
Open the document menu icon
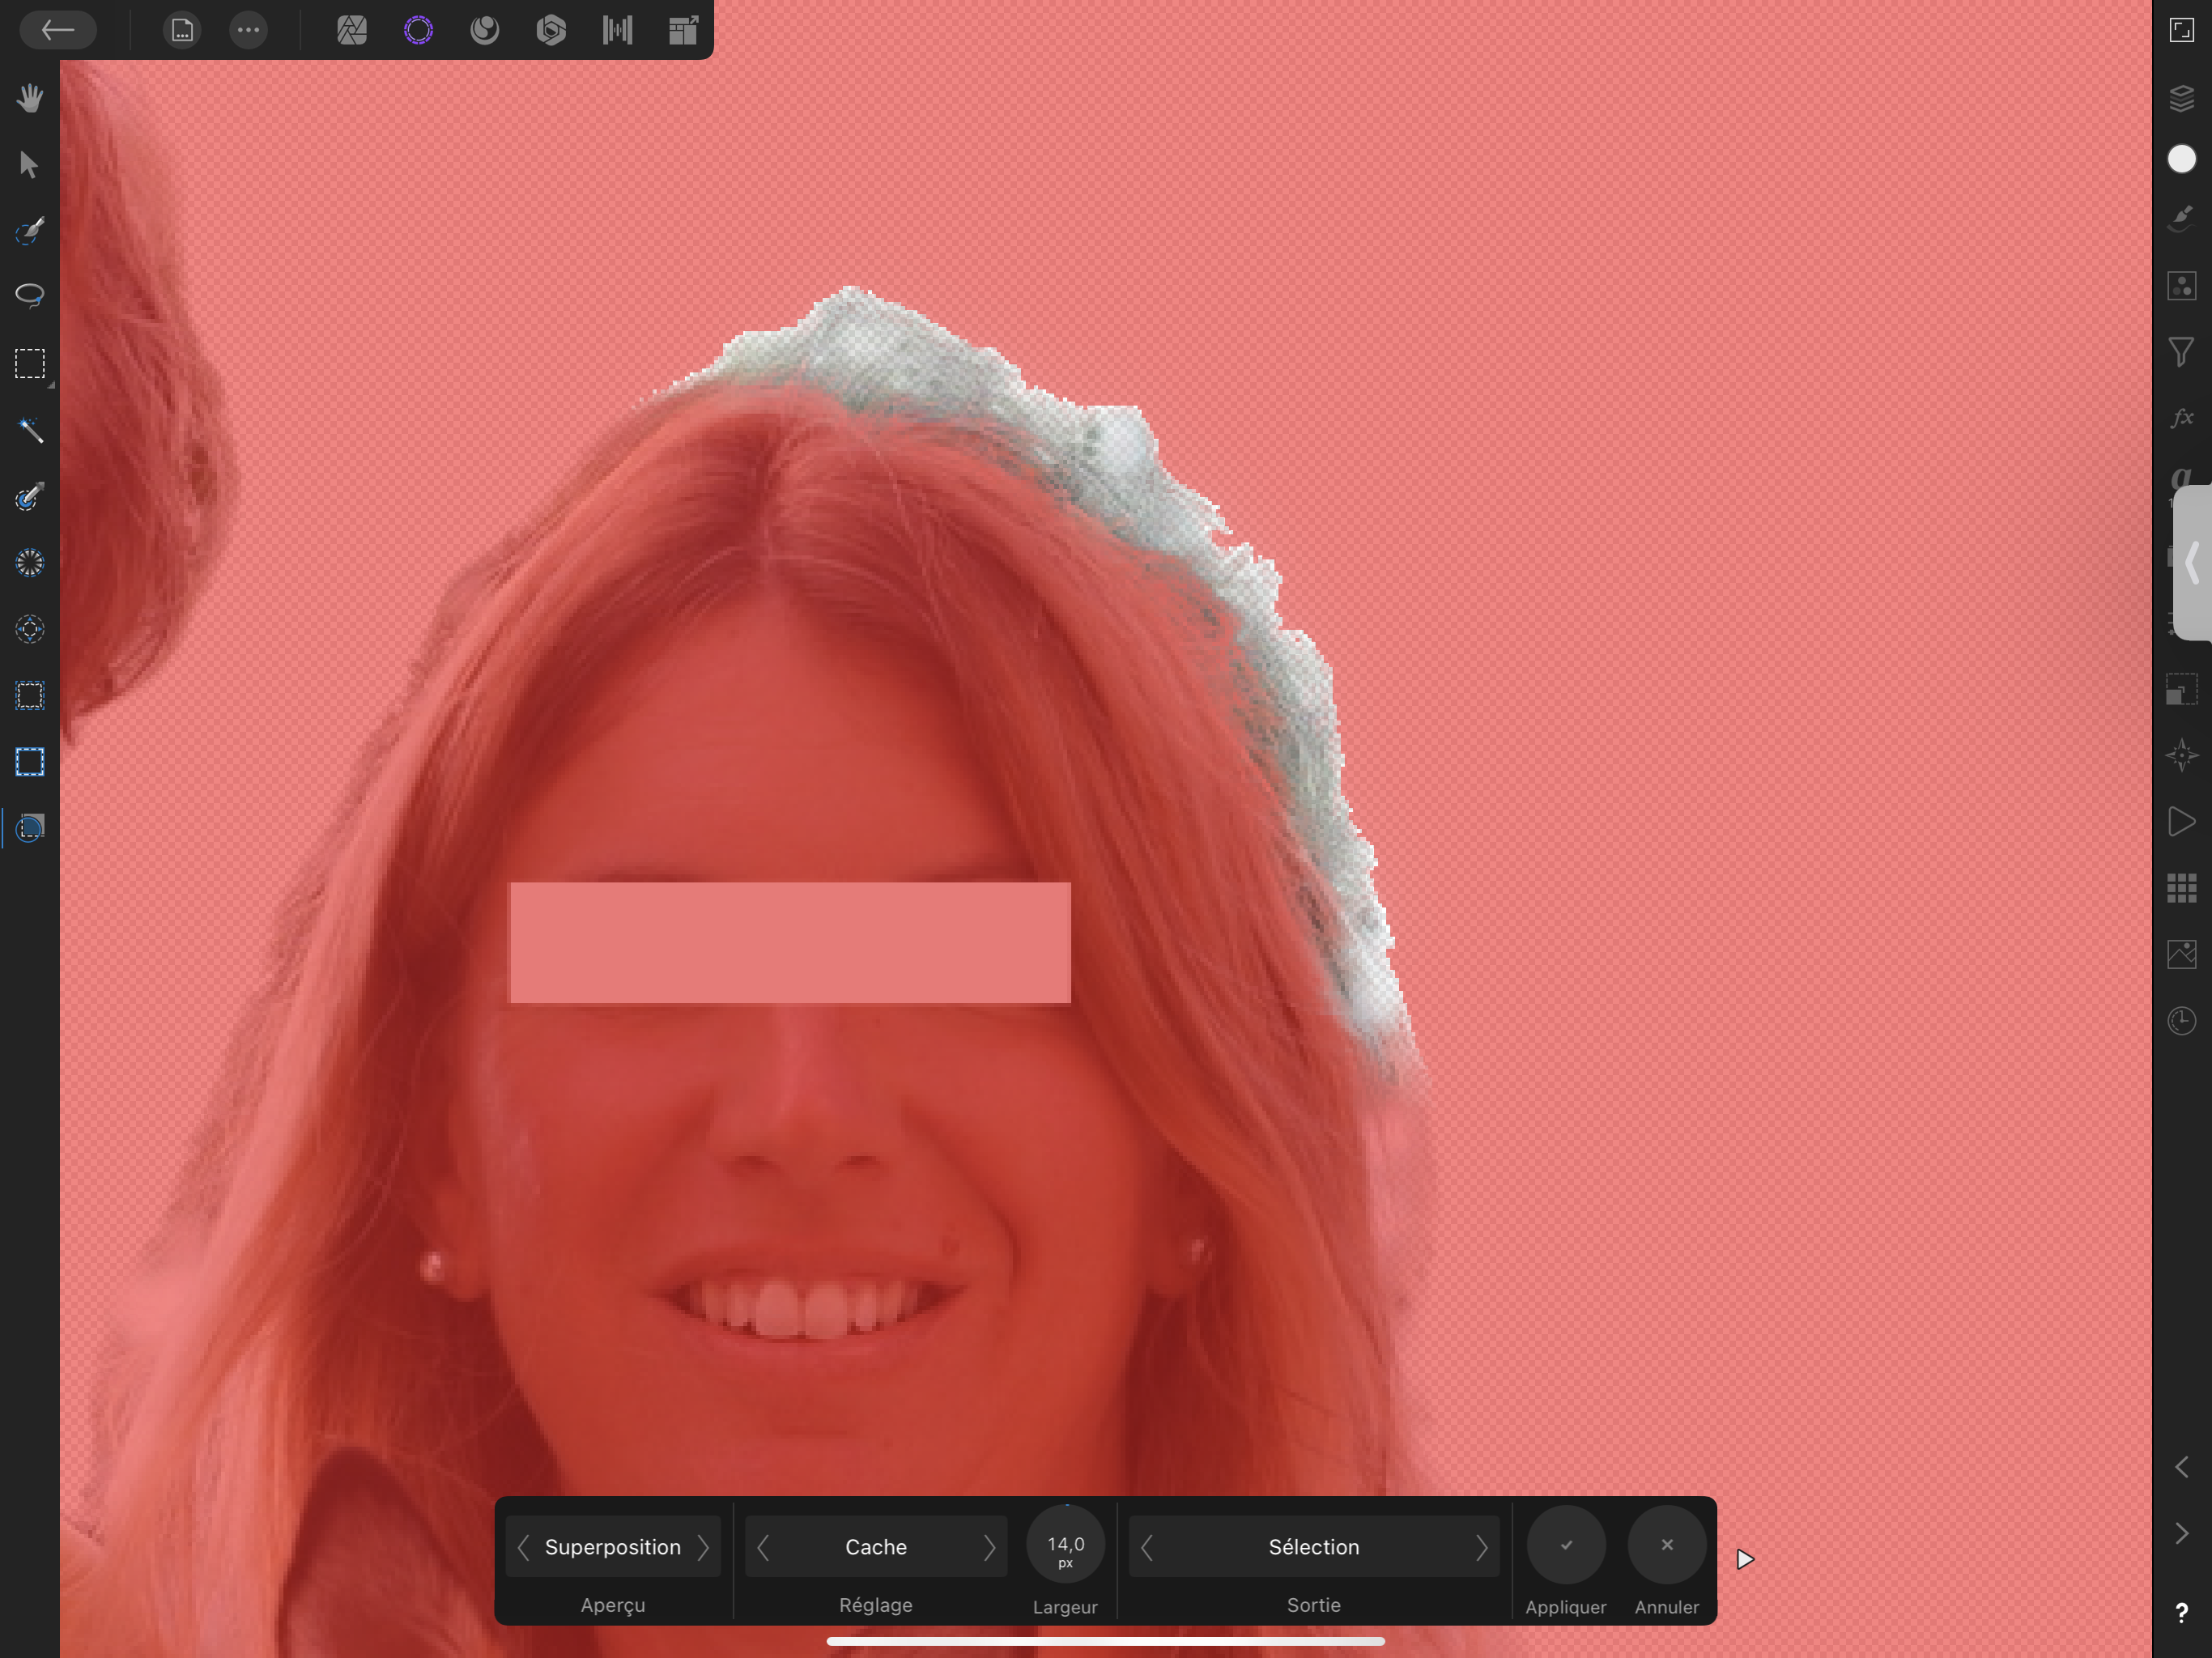point(182,30)
